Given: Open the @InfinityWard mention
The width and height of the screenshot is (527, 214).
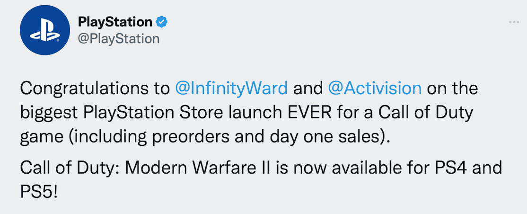Looking at the screenshot, I should click(x=232, y=89).
